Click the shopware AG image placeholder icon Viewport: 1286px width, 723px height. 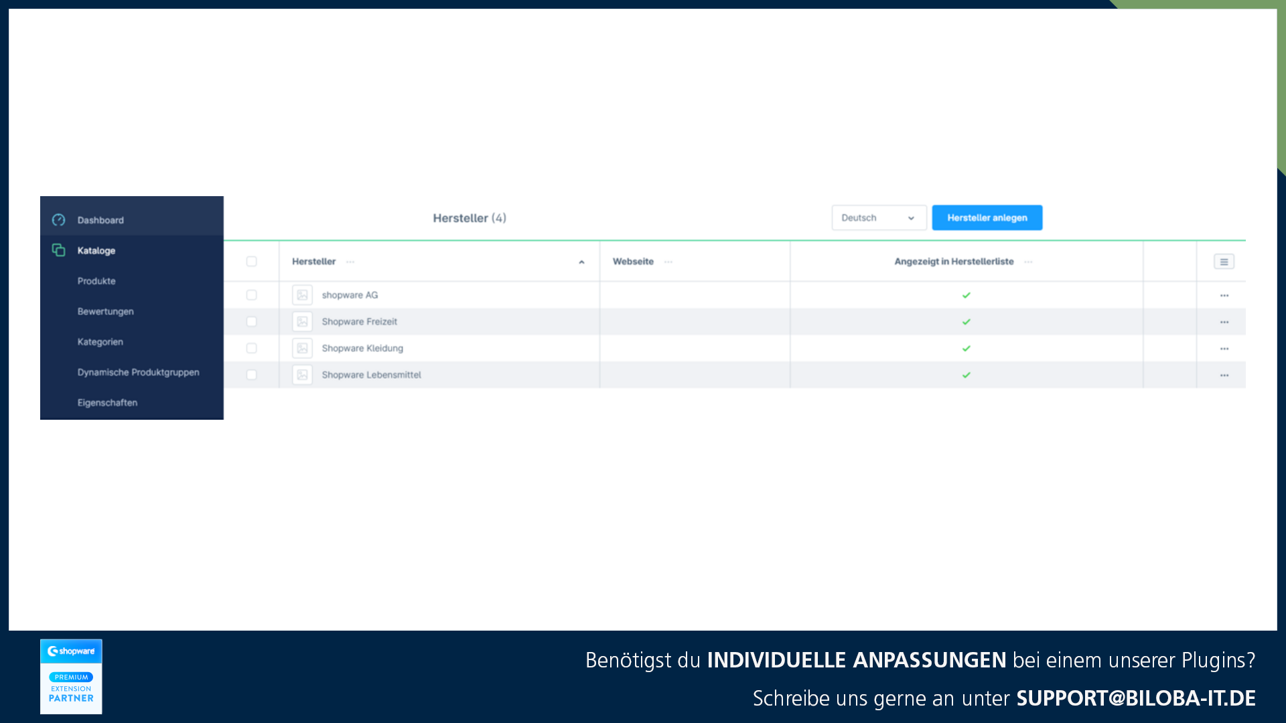(302, 295)
